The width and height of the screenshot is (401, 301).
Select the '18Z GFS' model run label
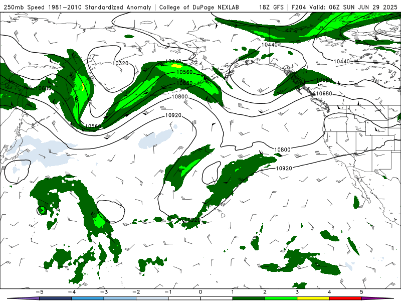[271, 7]
